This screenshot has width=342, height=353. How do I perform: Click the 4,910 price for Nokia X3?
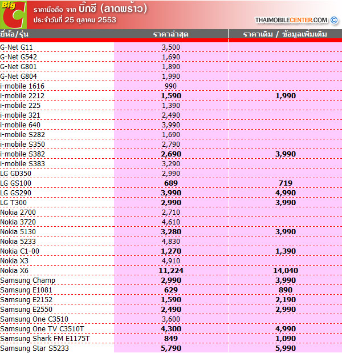[x=171, y=260]
